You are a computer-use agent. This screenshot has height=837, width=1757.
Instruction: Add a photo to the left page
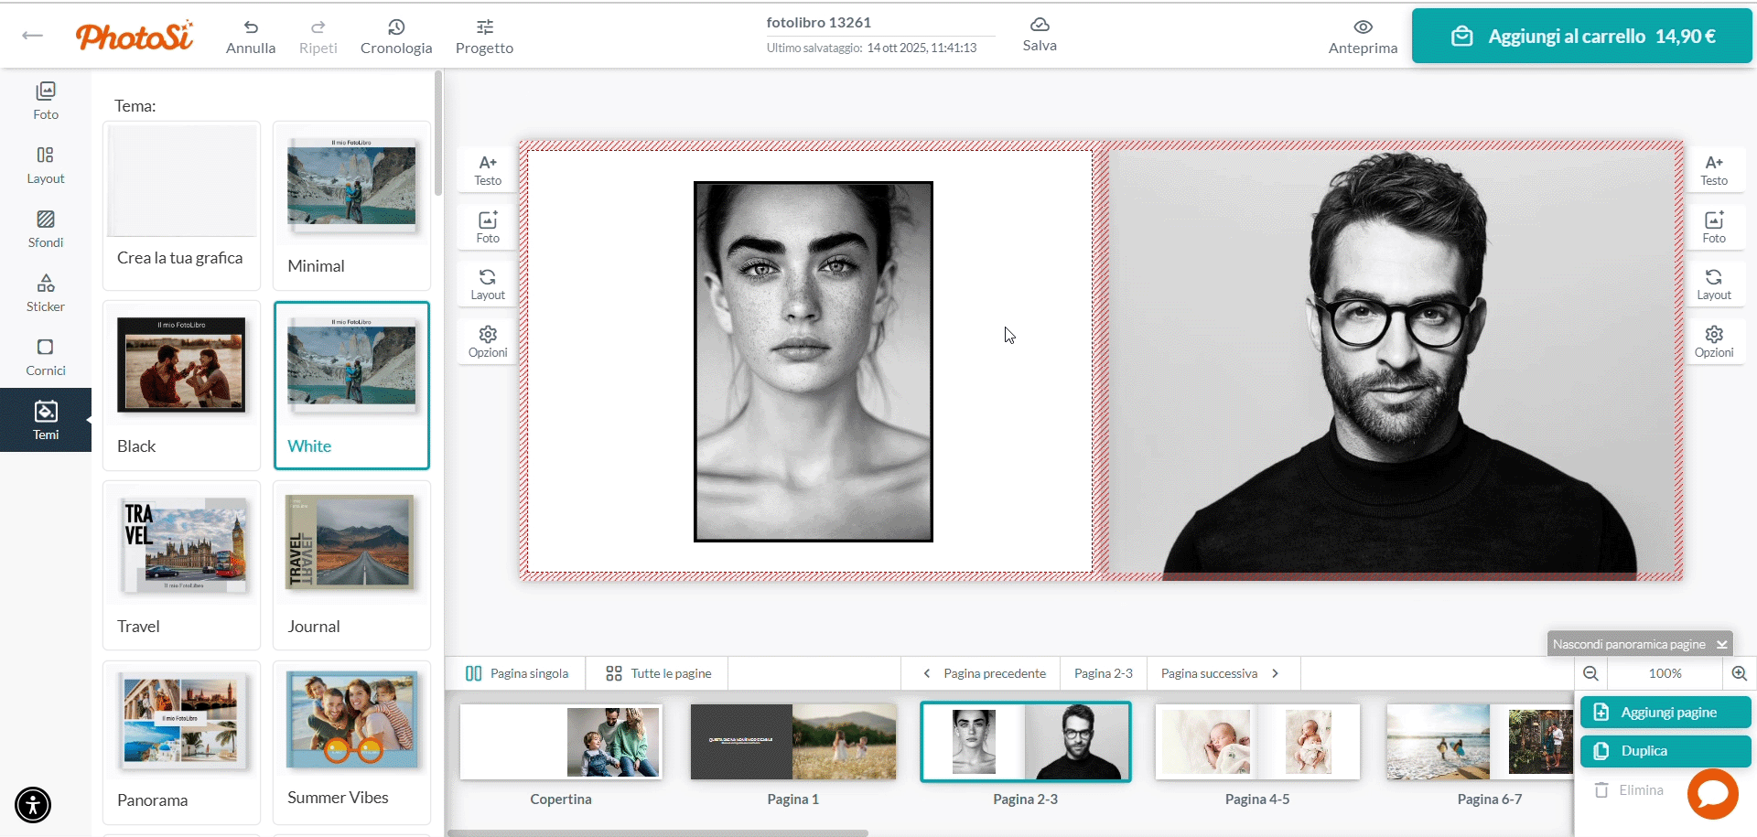pos(488,227)
